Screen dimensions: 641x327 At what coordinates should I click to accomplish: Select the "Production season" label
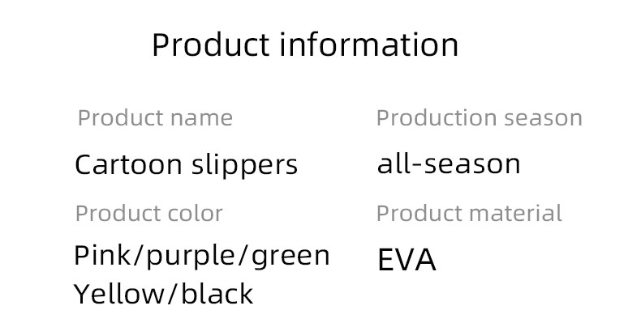pyautogui.click(x=479, y=118)
